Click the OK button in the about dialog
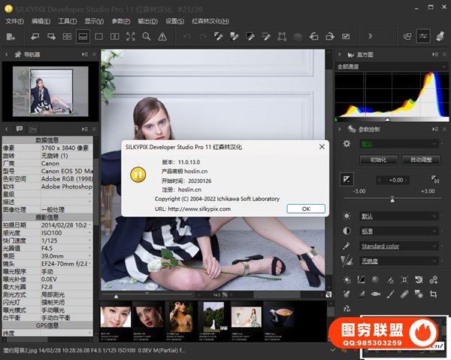 coord(306,208)
